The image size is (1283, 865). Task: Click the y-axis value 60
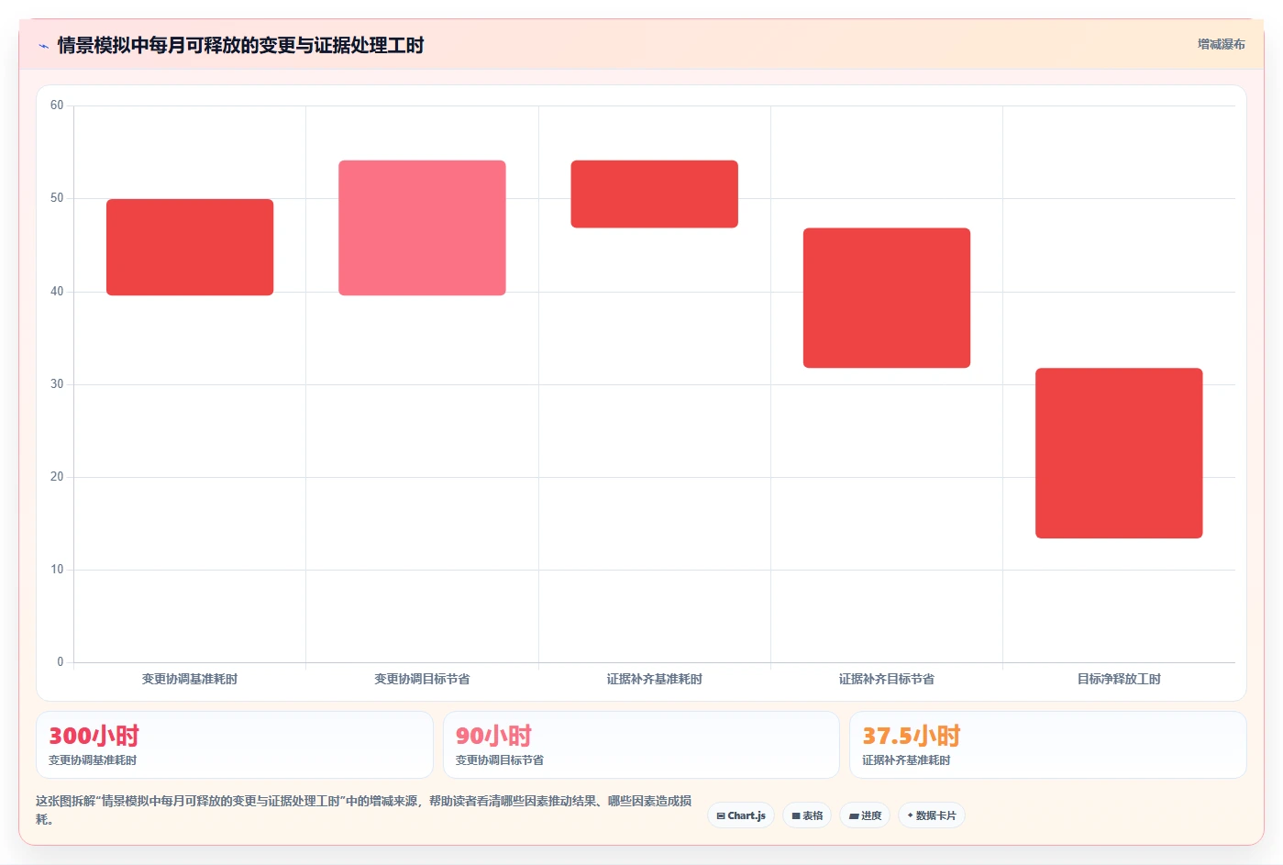pyautogui.click(x=57, y=105)
